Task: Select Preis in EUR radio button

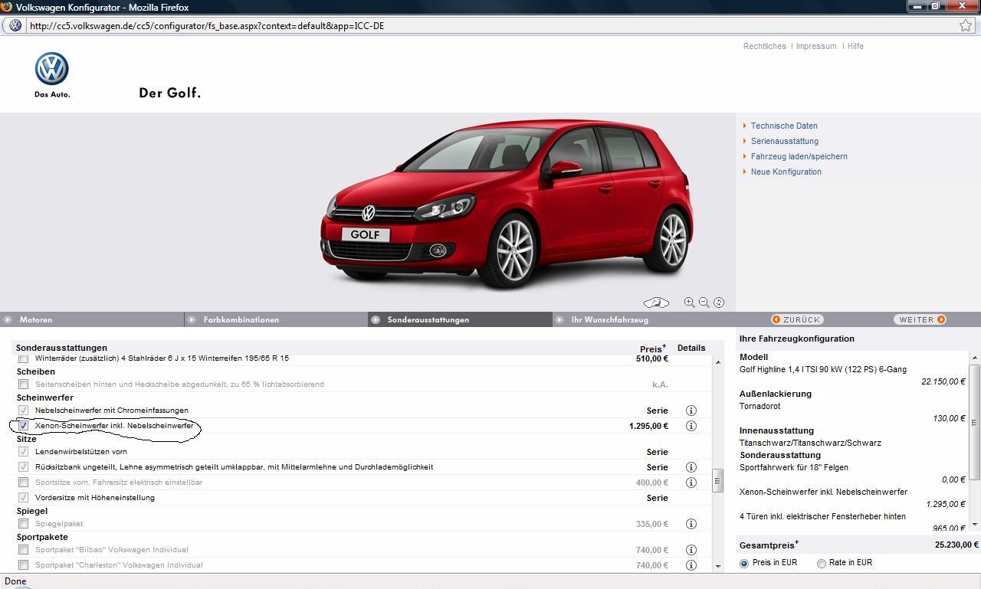Action: pos(744,563)
